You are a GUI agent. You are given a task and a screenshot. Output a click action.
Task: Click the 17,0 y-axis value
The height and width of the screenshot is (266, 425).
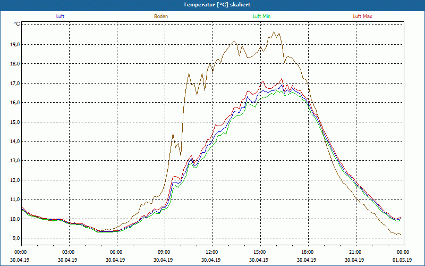pos(15,84)
